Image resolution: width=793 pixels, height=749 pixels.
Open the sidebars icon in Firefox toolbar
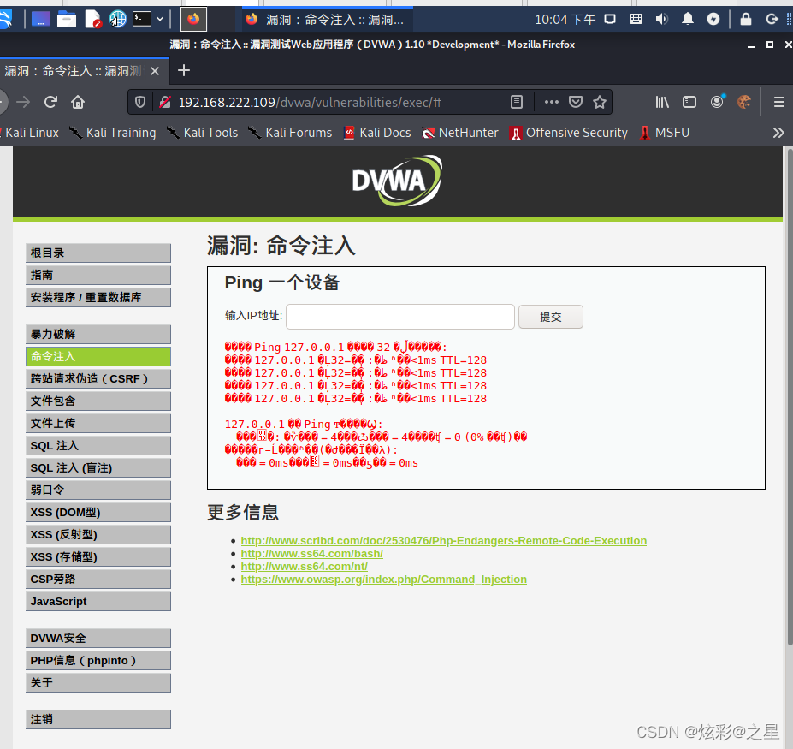[x=689, y=101]
